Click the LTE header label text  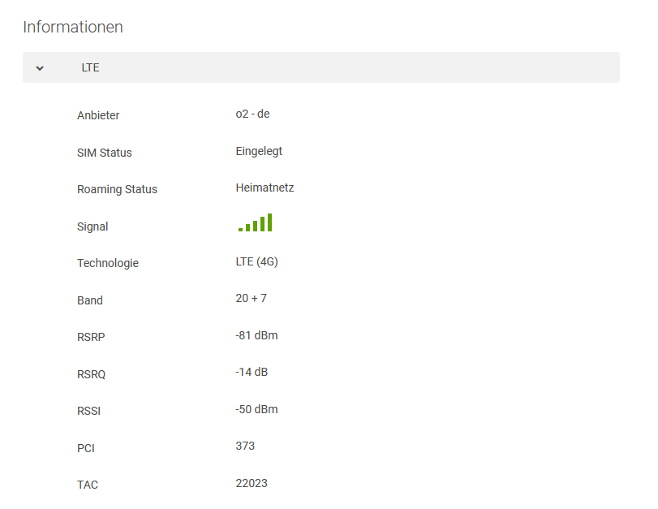click(91, 68)
